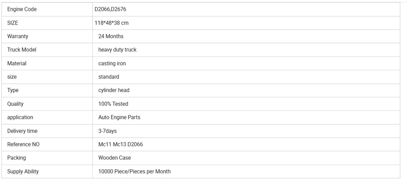This screenshot has height=180, width=407.
Task: Click the Delivery time label
Action: (x=22, y=131)
